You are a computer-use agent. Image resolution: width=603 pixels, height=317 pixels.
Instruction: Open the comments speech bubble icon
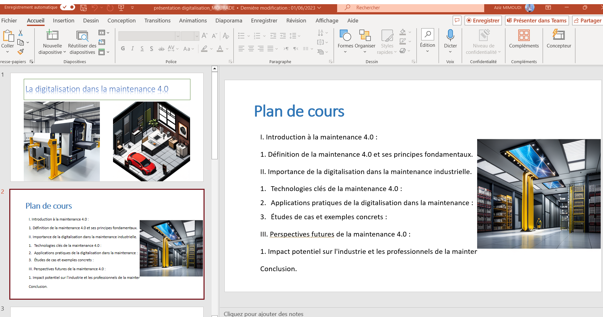click(457, 21)
